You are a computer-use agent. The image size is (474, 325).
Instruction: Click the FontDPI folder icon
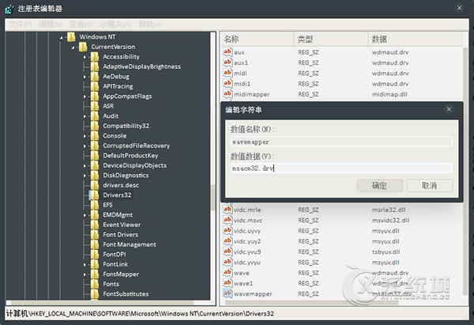[95, 255]
